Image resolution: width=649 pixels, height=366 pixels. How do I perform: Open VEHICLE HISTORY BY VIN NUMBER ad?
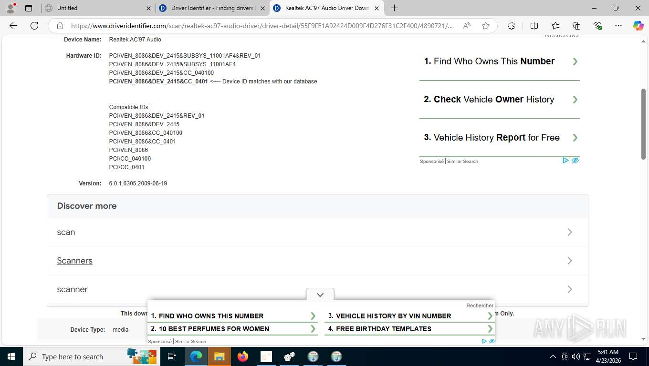click(410, 316)
